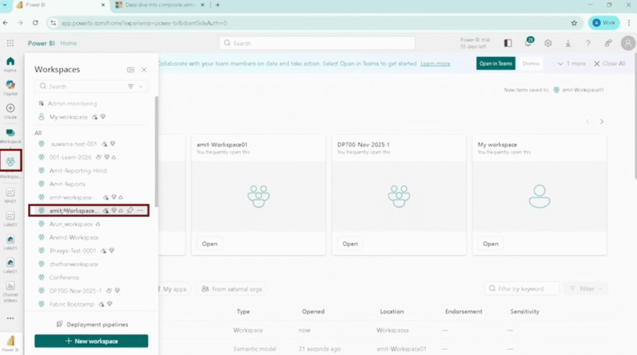Click the Open in Teams button
This screenshot has width=637, height=355.
(x=496, y=64)
